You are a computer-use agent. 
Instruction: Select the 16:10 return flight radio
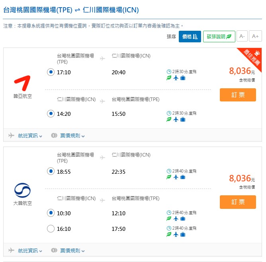[x=51, y=229]
